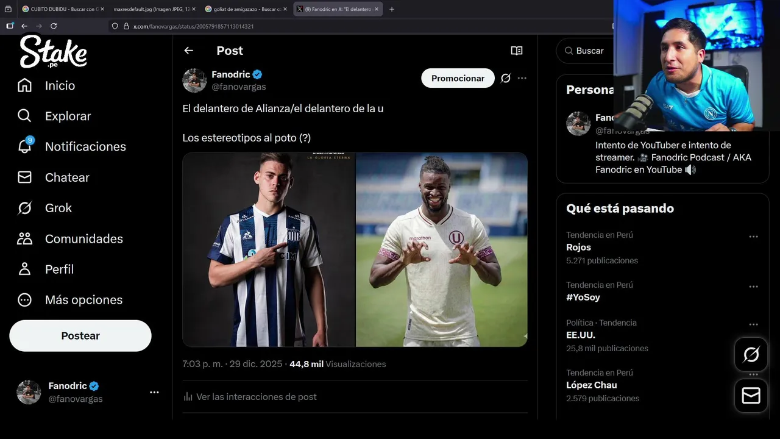The width and height of the screenshot is (780, 439).
Task: Open reader view book icon
Action: pos(517,51)
